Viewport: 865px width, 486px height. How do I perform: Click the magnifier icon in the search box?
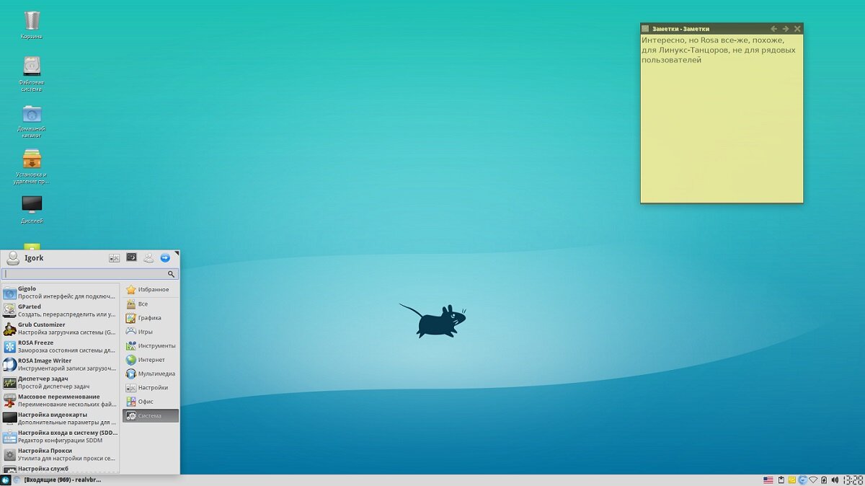172,274
